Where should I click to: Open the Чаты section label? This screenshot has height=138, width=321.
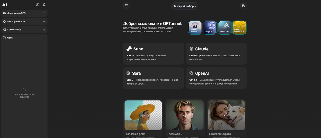coord(10,38)
